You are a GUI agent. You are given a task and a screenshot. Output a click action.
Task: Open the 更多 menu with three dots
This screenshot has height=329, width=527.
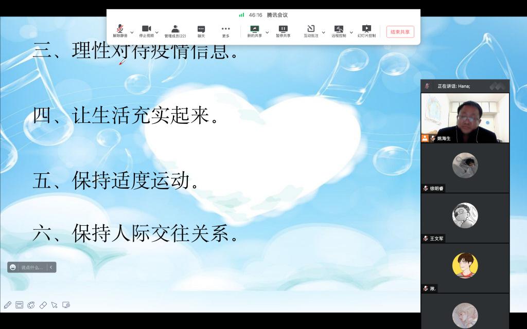(225, 29)
